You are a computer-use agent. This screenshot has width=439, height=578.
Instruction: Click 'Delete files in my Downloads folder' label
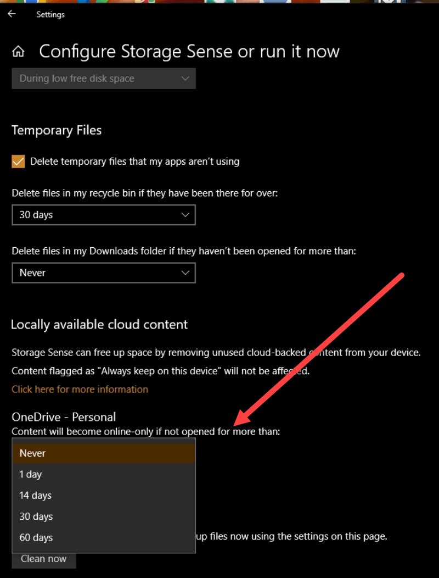[x=184, y=251]
